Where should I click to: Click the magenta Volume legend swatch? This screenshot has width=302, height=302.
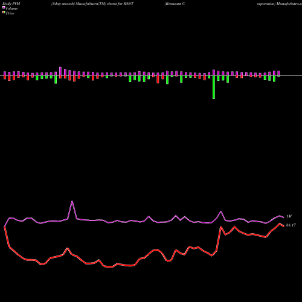click(x=4, y=8)
